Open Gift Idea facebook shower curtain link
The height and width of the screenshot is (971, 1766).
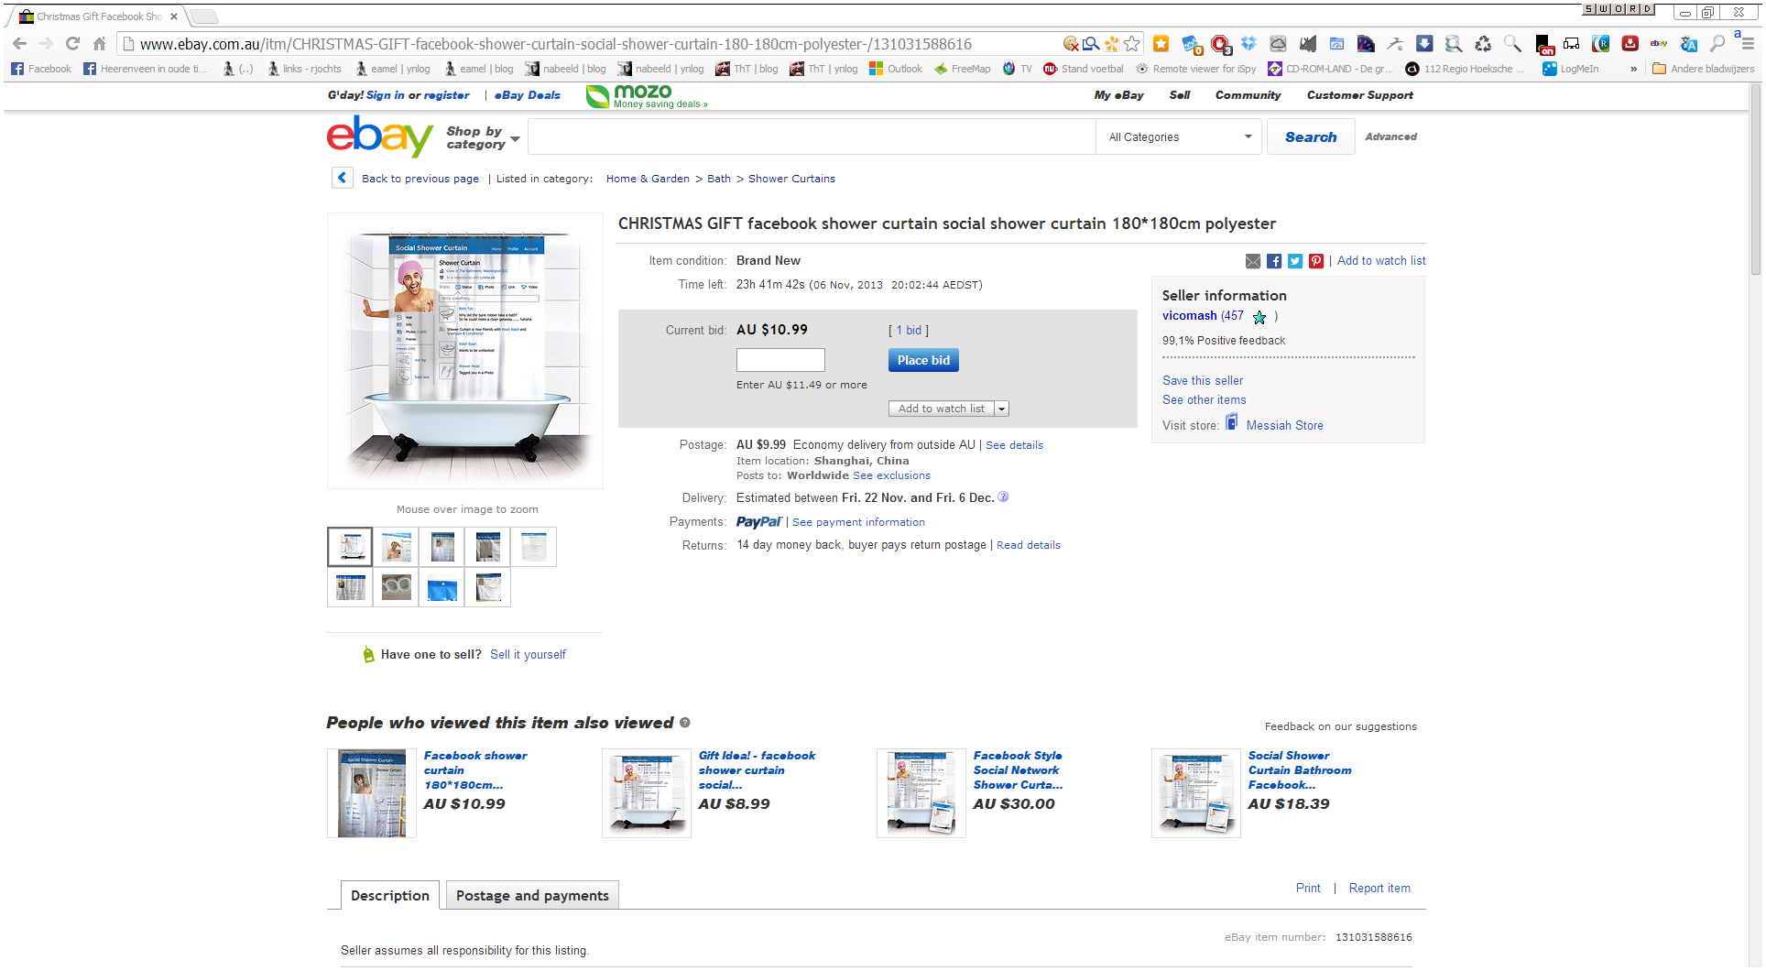tap(757, 770)
